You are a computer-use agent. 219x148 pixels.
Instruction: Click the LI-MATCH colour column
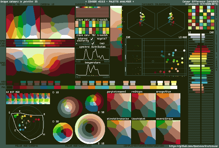116,34
